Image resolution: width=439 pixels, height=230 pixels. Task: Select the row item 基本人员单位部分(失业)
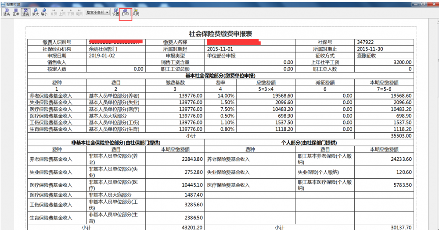114,103
